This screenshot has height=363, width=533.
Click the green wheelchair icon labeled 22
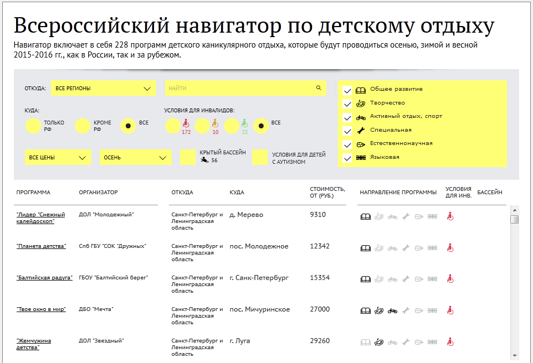245,123
